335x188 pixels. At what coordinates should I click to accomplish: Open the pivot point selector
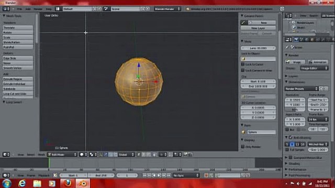93,155
